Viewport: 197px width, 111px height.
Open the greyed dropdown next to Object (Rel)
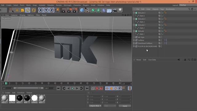110,106
